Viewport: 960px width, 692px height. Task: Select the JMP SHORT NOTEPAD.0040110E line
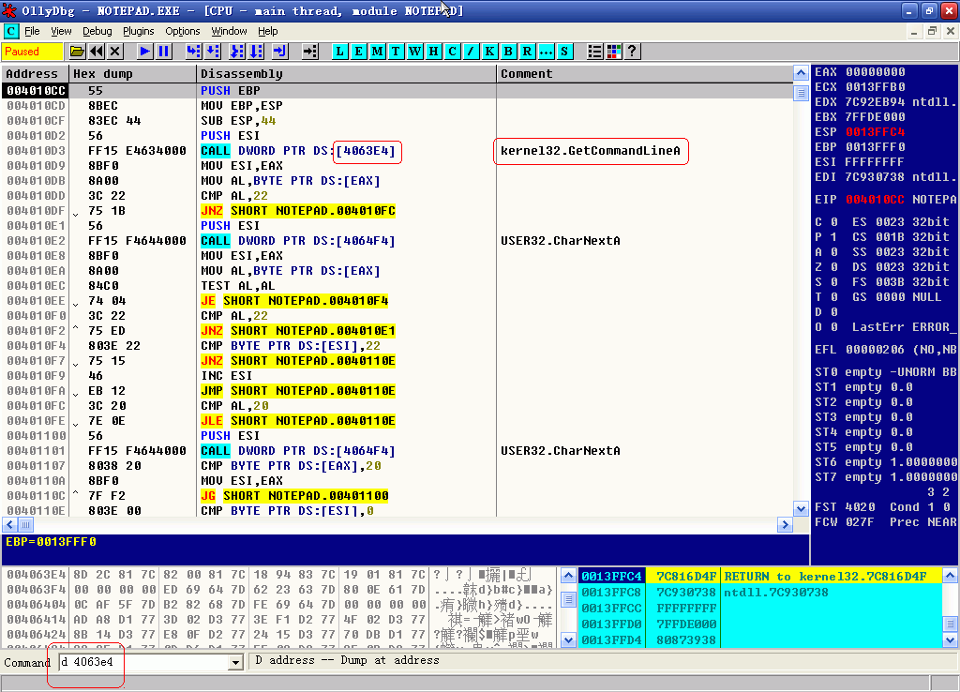(x=298, y=391)
